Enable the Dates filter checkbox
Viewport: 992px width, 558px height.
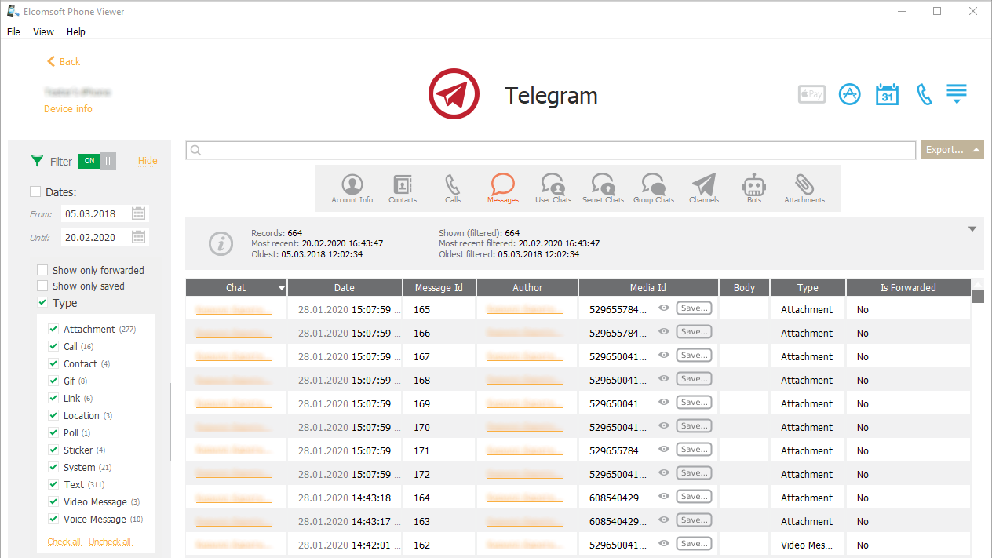pyautogui.click(x=35, y=191)
